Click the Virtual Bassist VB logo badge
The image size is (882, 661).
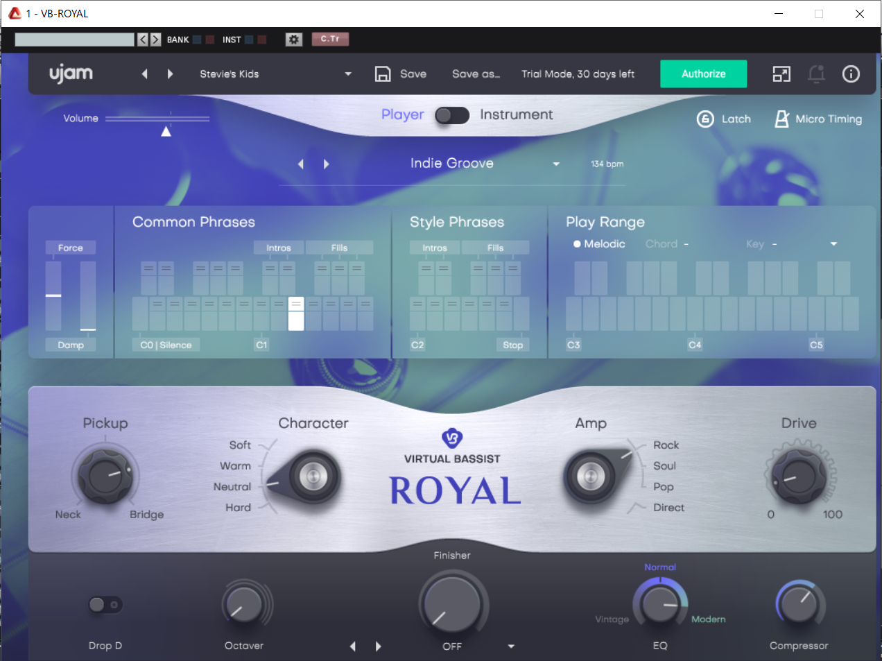452,438
